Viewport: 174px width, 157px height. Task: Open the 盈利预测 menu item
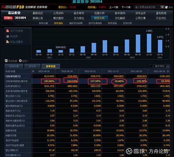tap(161, 13)
